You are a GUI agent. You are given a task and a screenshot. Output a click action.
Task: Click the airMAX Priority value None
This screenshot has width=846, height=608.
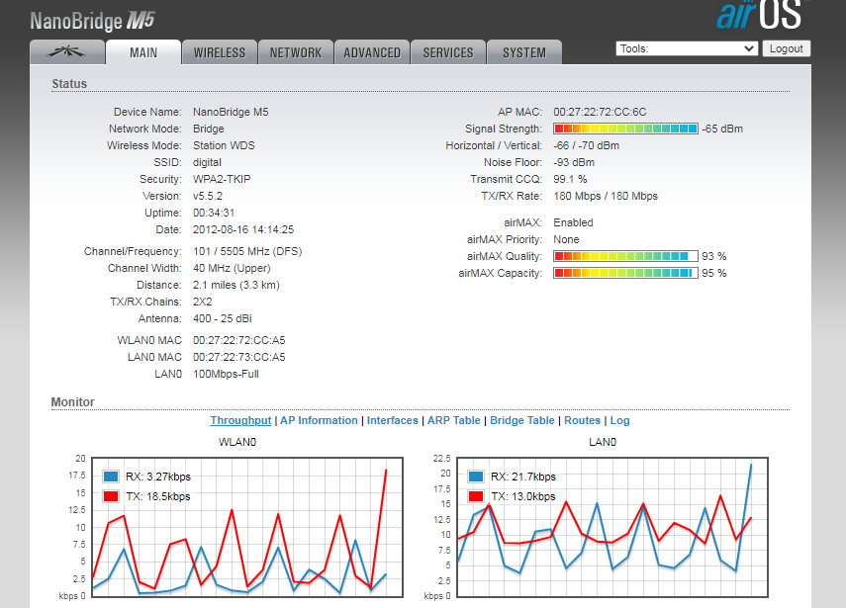567,239
